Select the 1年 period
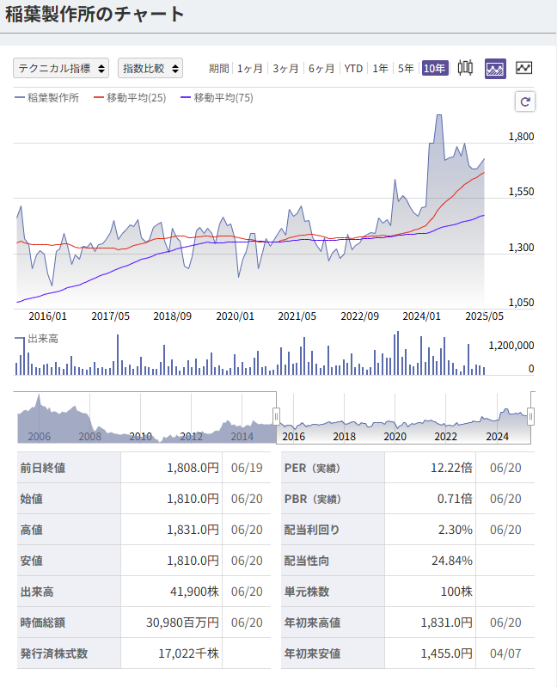The width and height of the screenshot is (557, 687). [x=380, y=69]
